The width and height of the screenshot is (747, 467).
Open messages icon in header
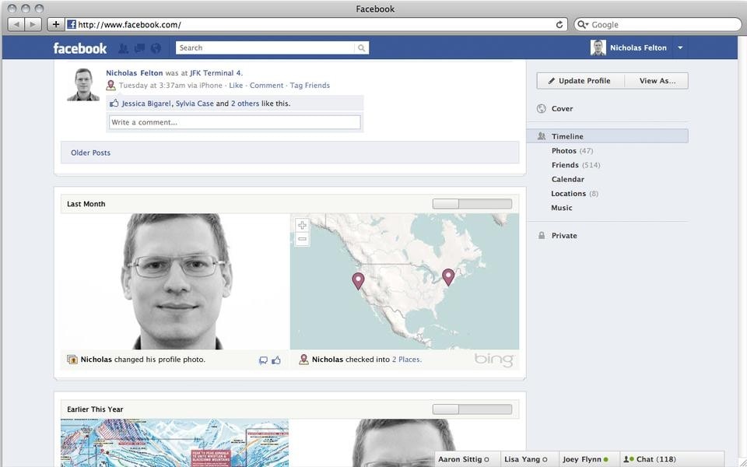point(139,48)
